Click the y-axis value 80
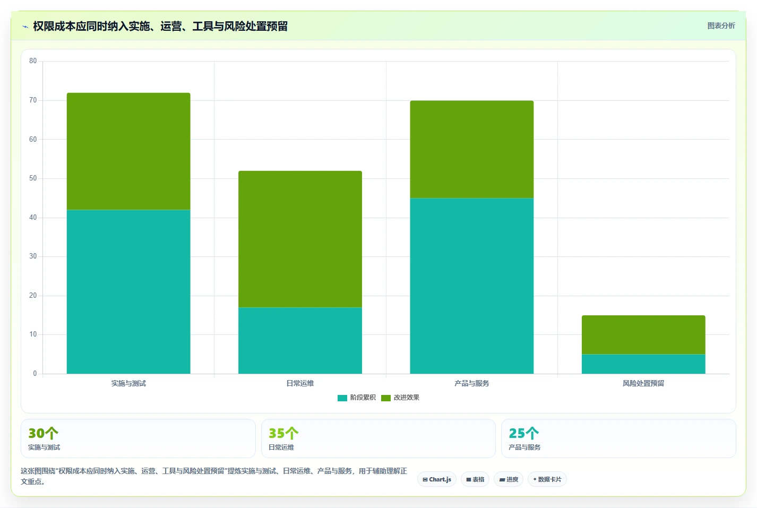The height and width of the screenshot is (508, 757). pyautogui.click(x=33, y=61)
